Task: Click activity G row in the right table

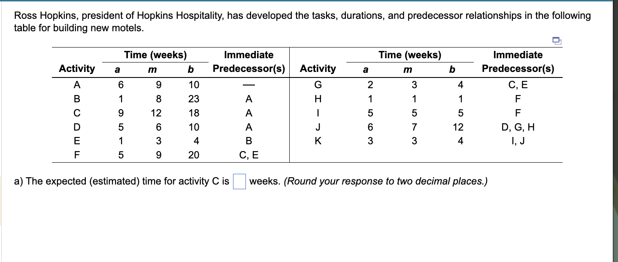Action: [318, 84]
